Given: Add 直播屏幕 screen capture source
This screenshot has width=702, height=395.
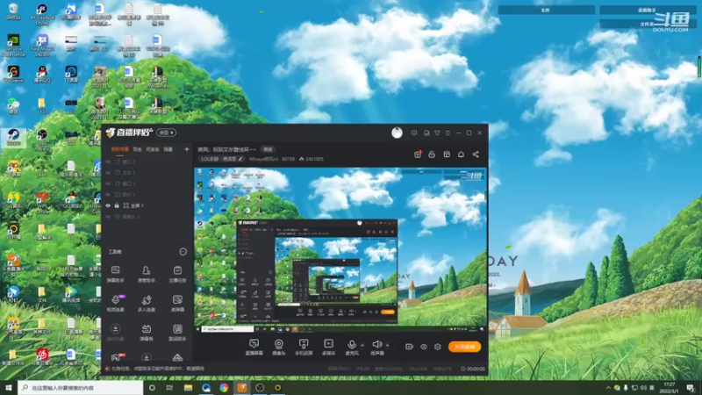Looking at the screenshot, I should [x=254, y=347].
